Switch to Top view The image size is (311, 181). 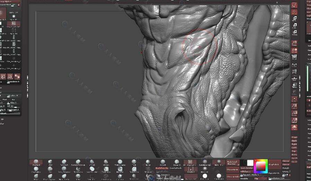click(x=294, y=151)
